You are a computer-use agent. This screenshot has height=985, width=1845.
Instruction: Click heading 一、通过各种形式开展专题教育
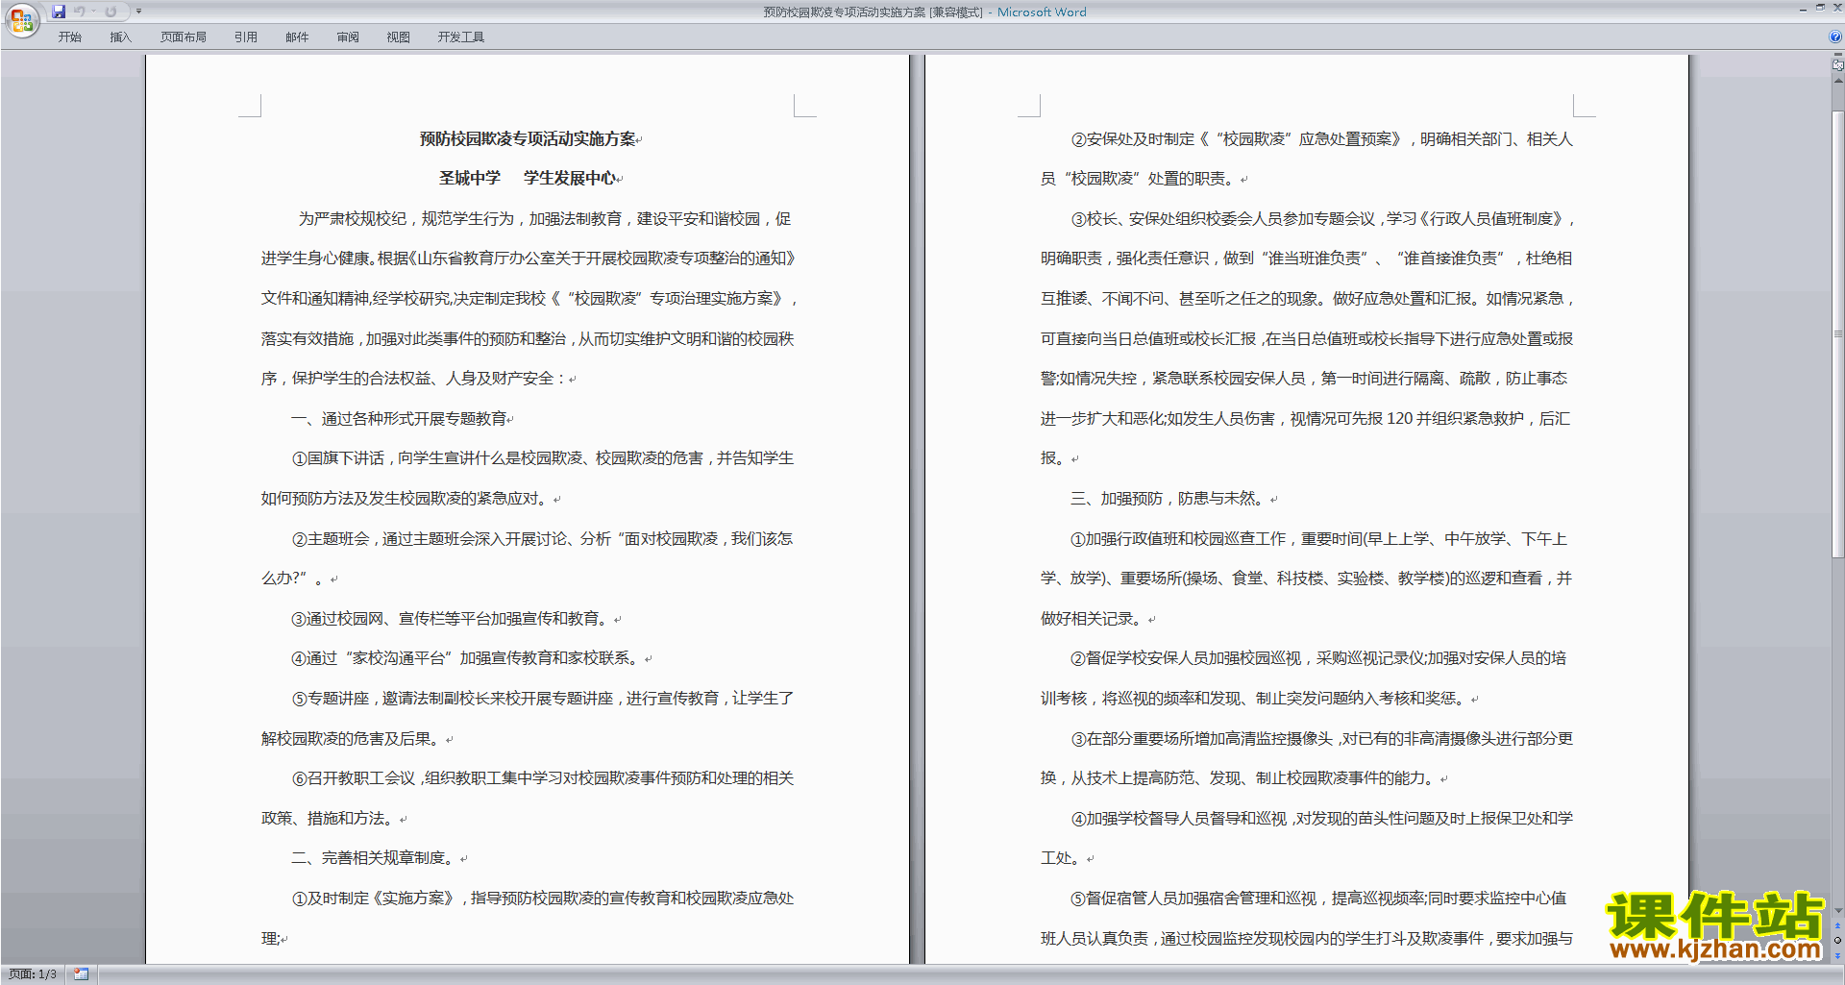(x=400, y=419)
